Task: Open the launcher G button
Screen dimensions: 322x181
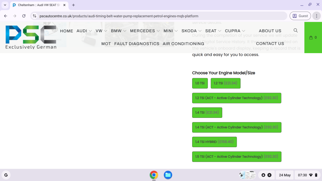Action: click(6, 175)
